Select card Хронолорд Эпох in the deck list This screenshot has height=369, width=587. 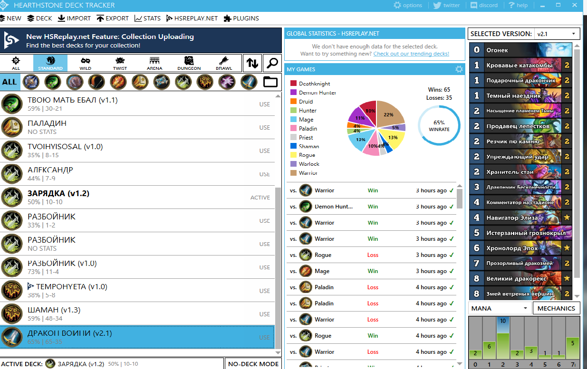[520, 248]
